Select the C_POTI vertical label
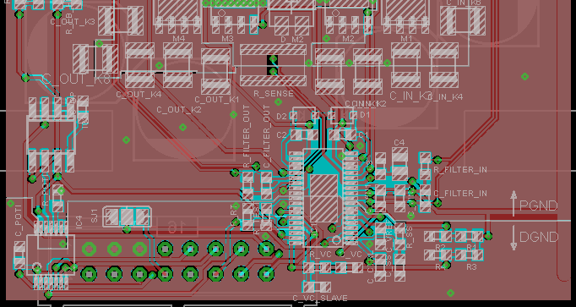576x307 pixels. click(19, 221)
